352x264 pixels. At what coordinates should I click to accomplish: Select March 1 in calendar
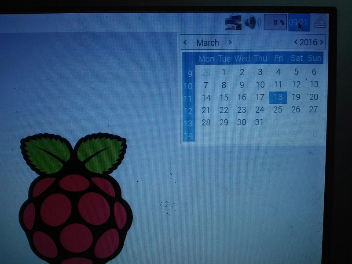224,72
